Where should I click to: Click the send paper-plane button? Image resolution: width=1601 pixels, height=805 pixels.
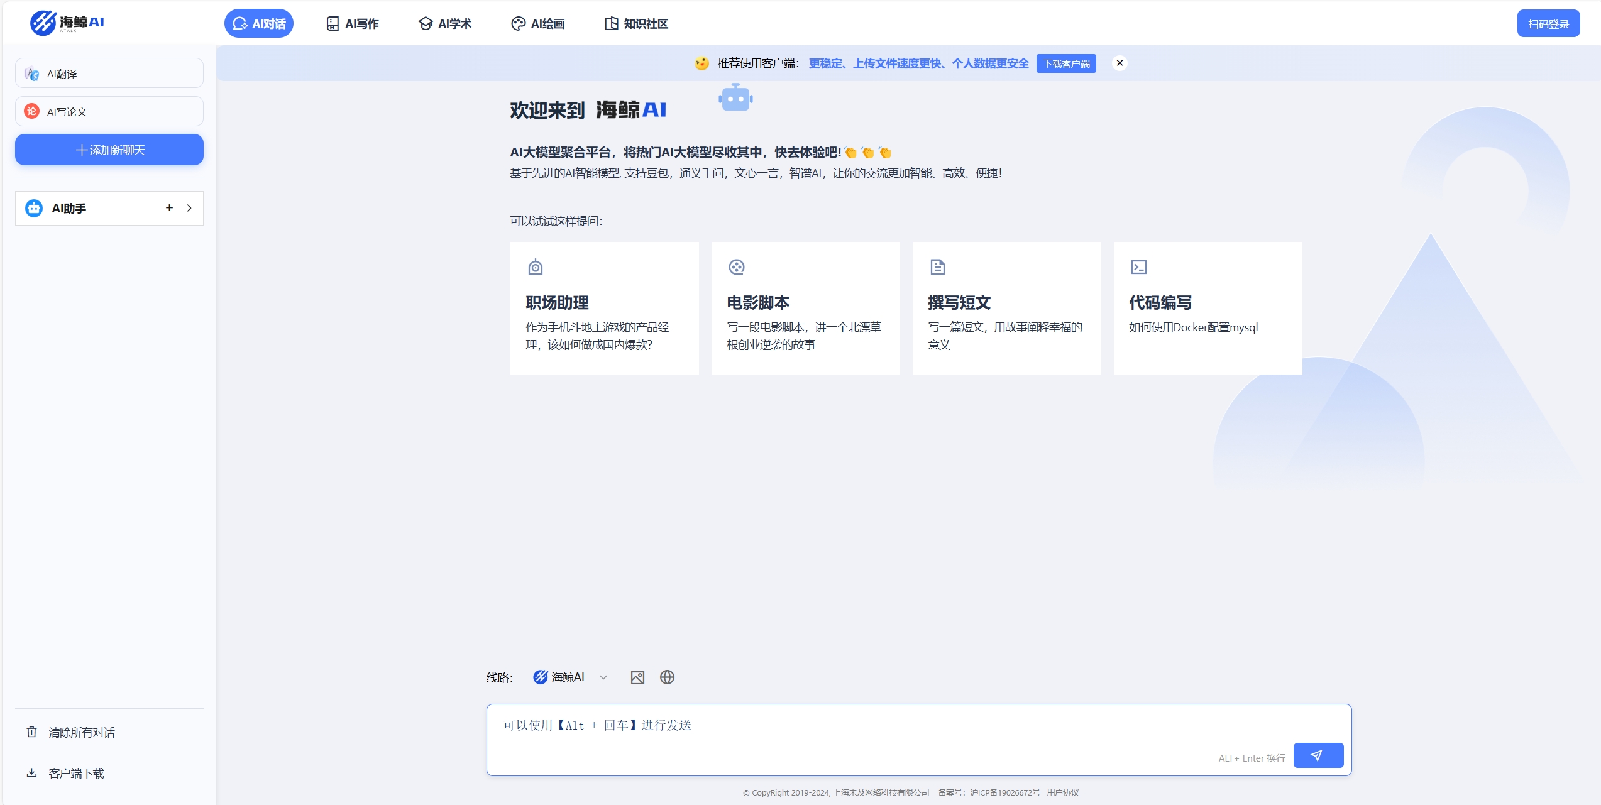pyautogui.click(x=1318, y=755)
